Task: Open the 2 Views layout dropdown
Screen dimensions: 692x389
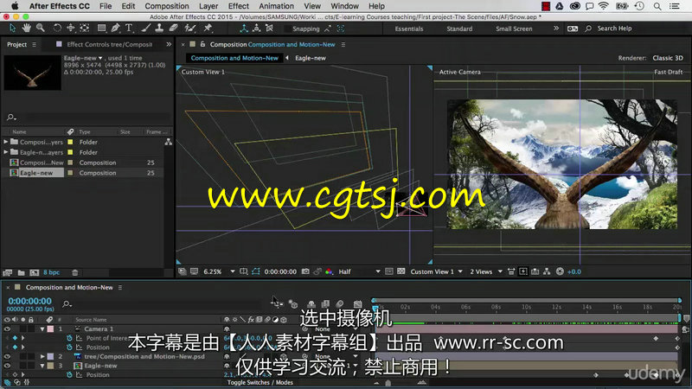Action: click(486, 271)
